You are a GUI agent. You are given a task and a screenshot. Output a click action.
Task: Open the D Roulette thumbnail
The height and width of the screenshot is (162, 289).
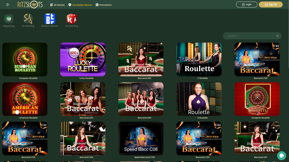[199, 99]
